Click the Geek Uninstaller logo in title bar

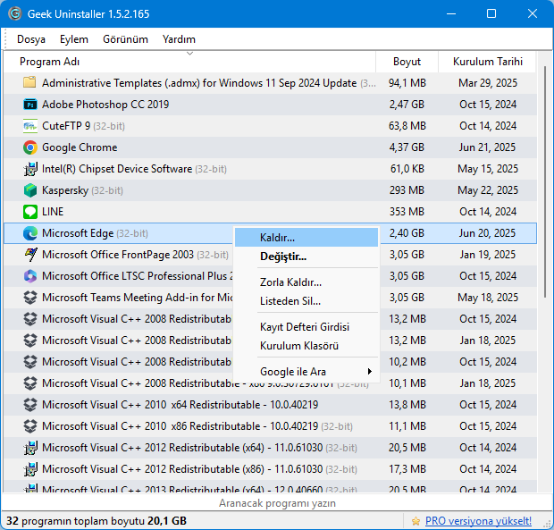tap(15, 13)
